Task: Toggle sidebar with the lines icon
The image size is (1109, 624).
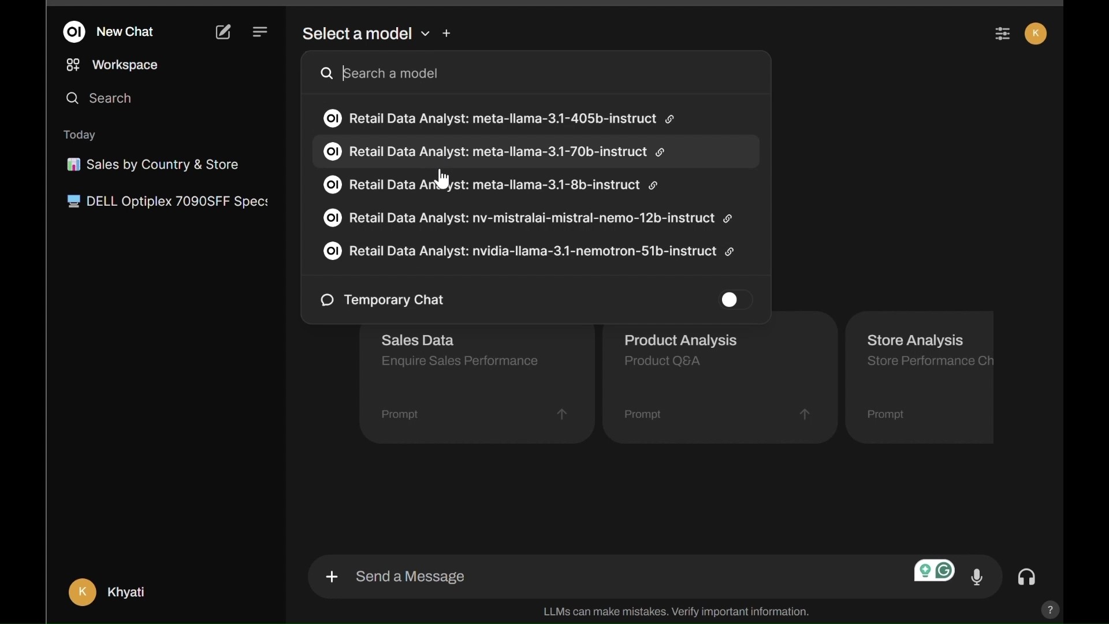Action: click(261, 32)
